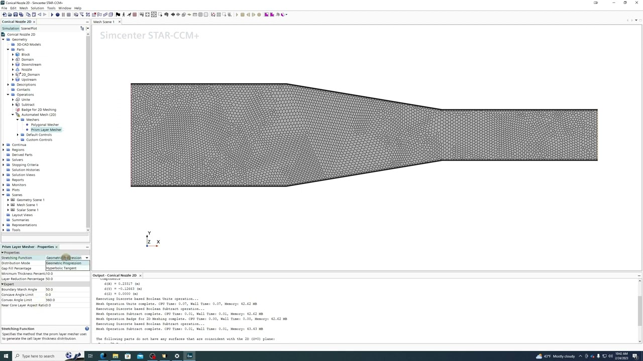Click the help question mark icon

click(87, 329)
